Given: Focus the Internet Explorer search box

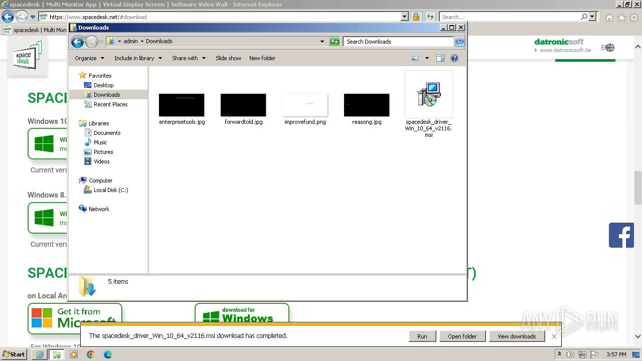Looking at the screenshot, I should click(x=510, y=17).
